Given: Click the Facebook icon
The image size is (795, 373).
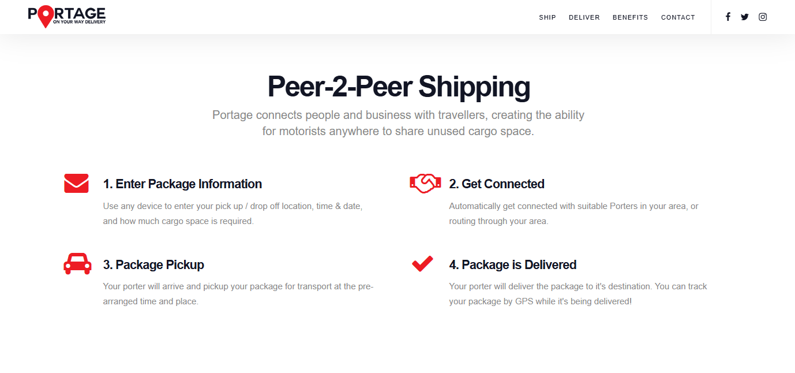Looking at the screenshot, I should [x=727, y=17].
